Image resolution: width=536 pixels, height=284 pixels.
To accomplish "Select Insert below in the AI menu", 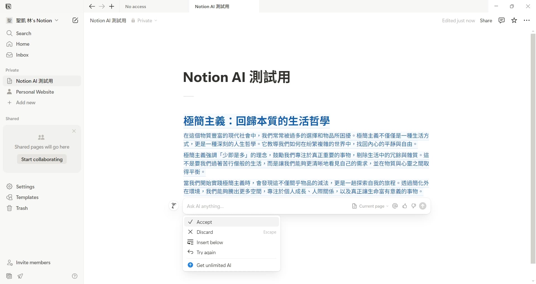I will [210, 242].
